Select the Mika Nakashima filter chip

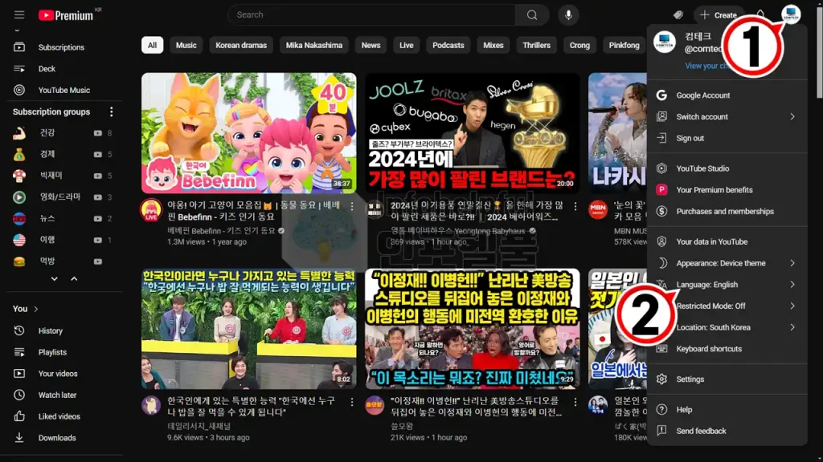pos(314,45)
